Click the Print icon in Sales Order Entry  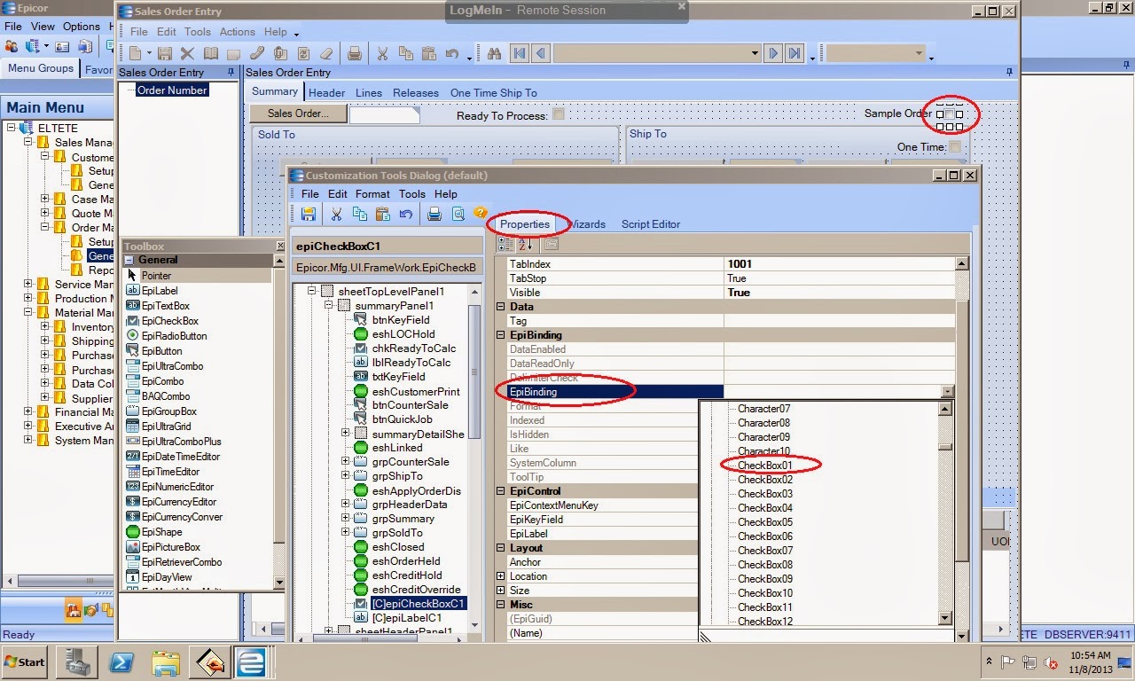(x=354, y=53)
